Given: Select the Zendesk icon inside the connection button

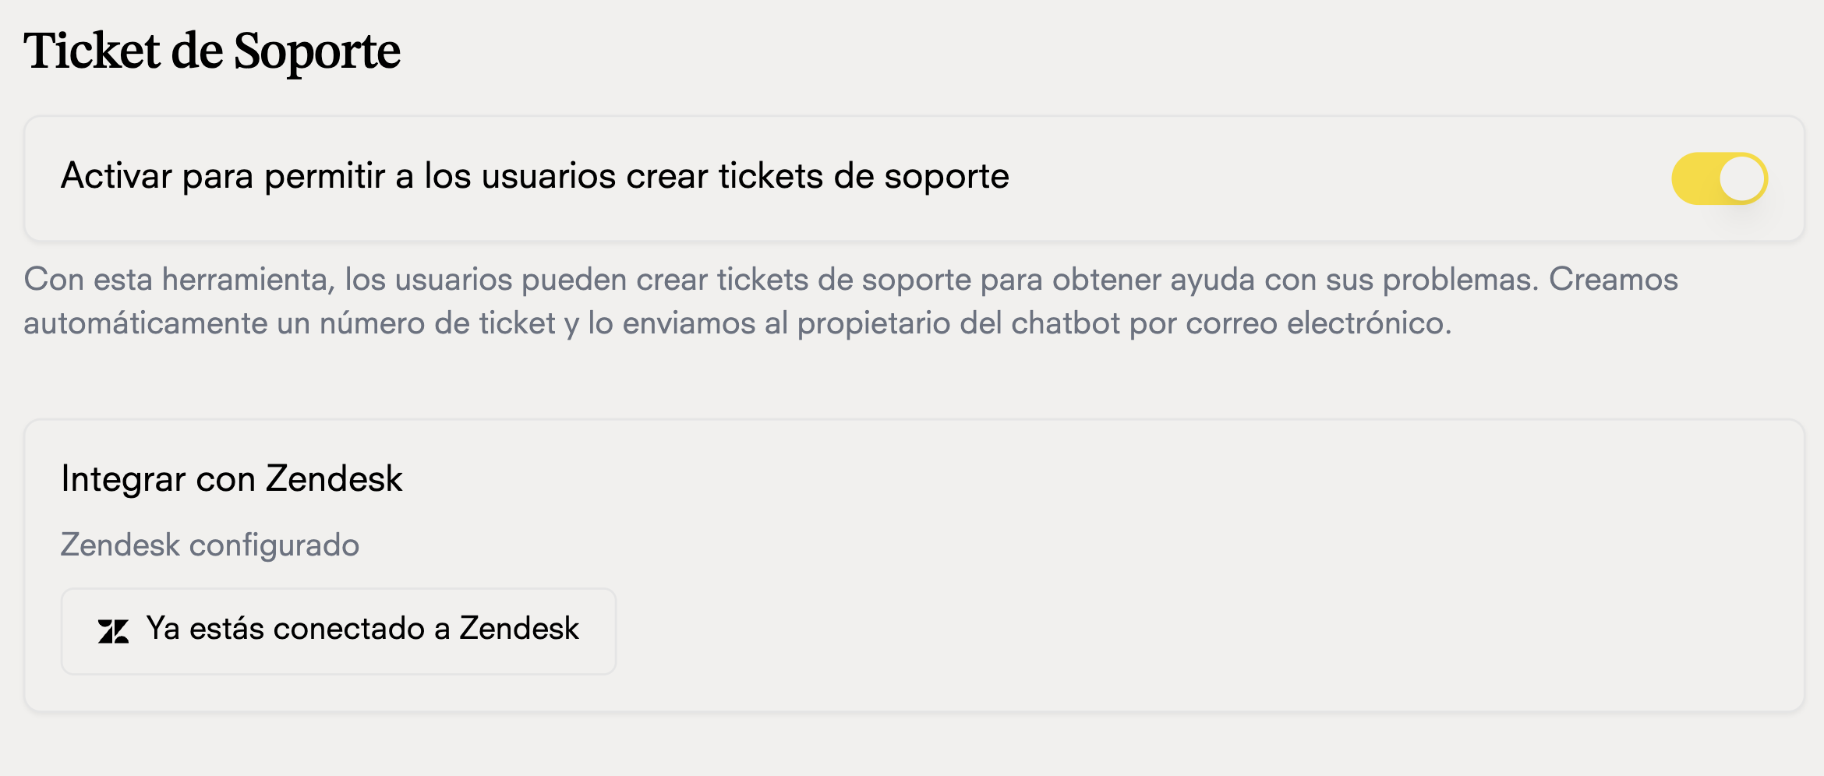Looking at the screenshot, I should 114,630.
